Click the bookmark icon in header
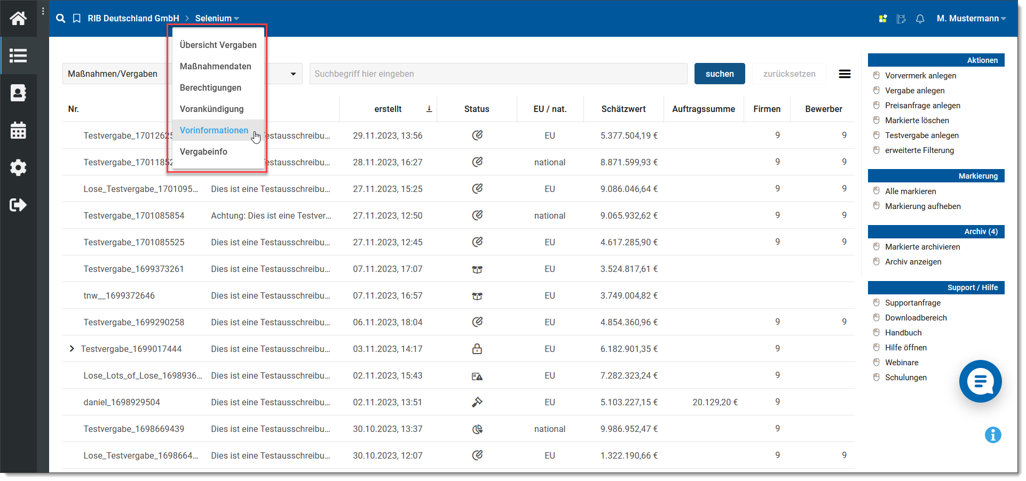Viewport: 1026px width, 481px height. (77, 19)
